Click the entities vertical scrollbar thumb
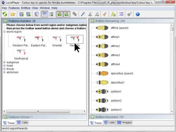 pos(172,29)
